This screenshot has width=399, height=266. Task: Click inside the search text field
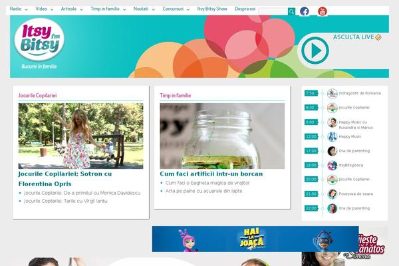point(273,11)
